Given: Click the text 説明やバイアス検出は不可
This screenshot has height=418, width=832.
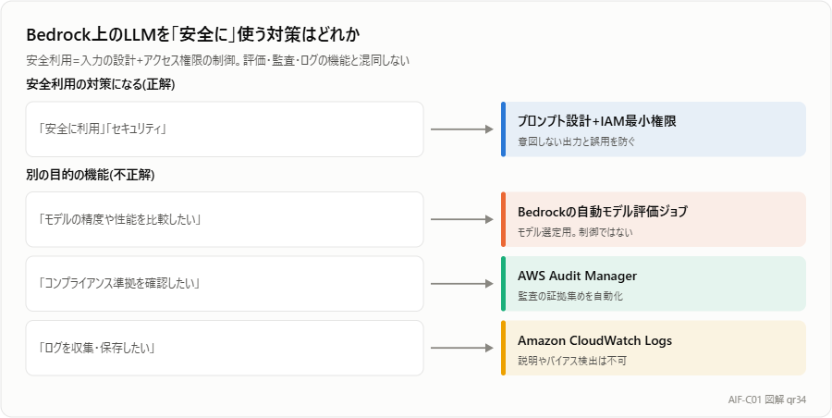Looking at the screenshot, I should click(572, 361).
